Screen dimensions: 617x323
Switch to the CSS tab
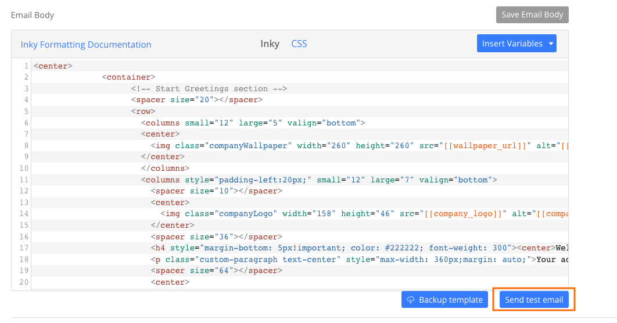299,44
